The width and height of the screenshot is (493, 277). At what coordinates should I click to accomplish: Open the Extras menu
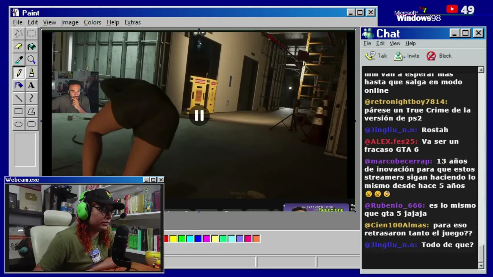132,22
